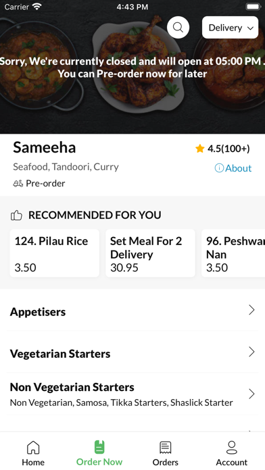Open the Account profile icon tab
This screenshot has width=265, height=470.
[232, 448]
